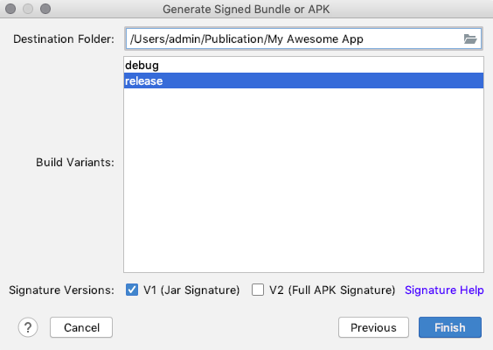Click the question mark help icon

pos(28,327)
